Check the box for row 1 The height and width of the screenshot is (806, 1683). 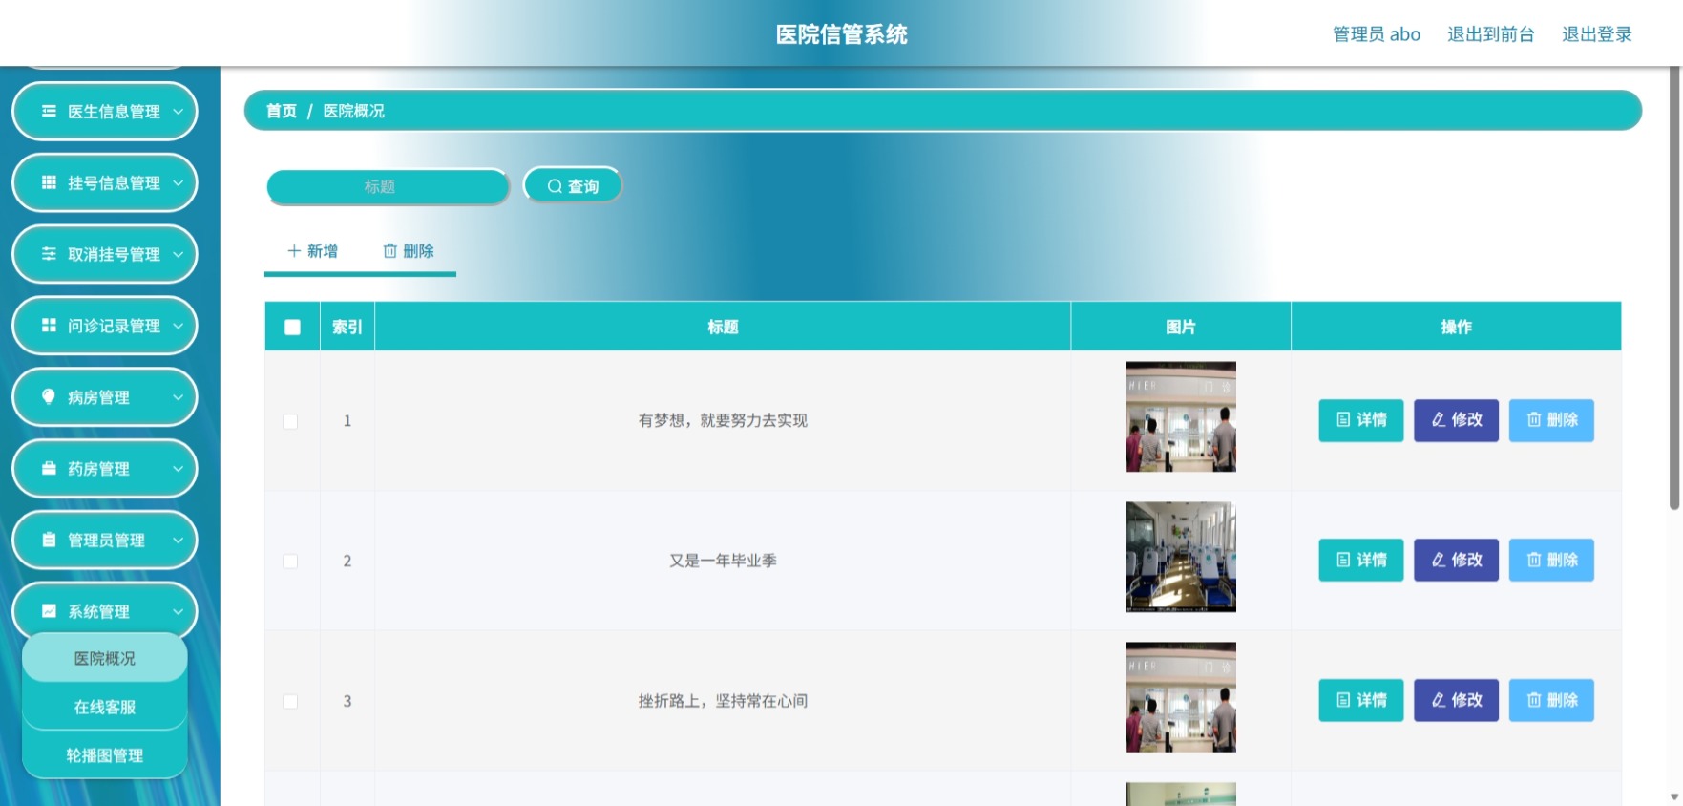coord(290,421)
